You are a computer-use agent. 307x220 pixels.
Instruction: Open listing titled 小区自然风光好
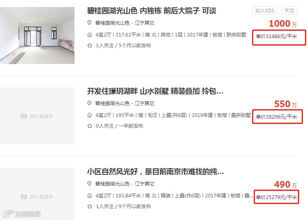155,172
